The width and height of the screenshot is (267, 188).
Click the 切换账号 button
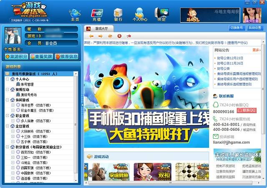pyautogui.click(x=236, y=28)
